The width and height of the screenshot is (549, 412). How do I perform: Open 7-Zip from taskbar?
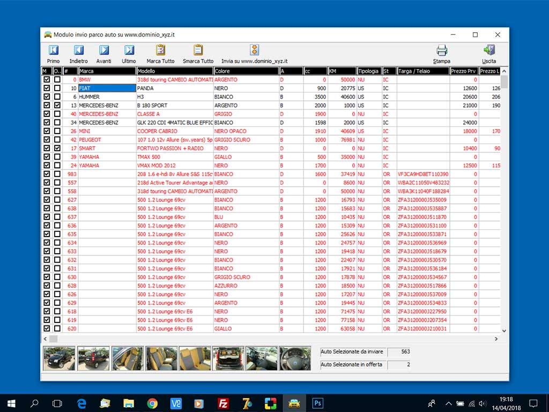pos(247,403)
